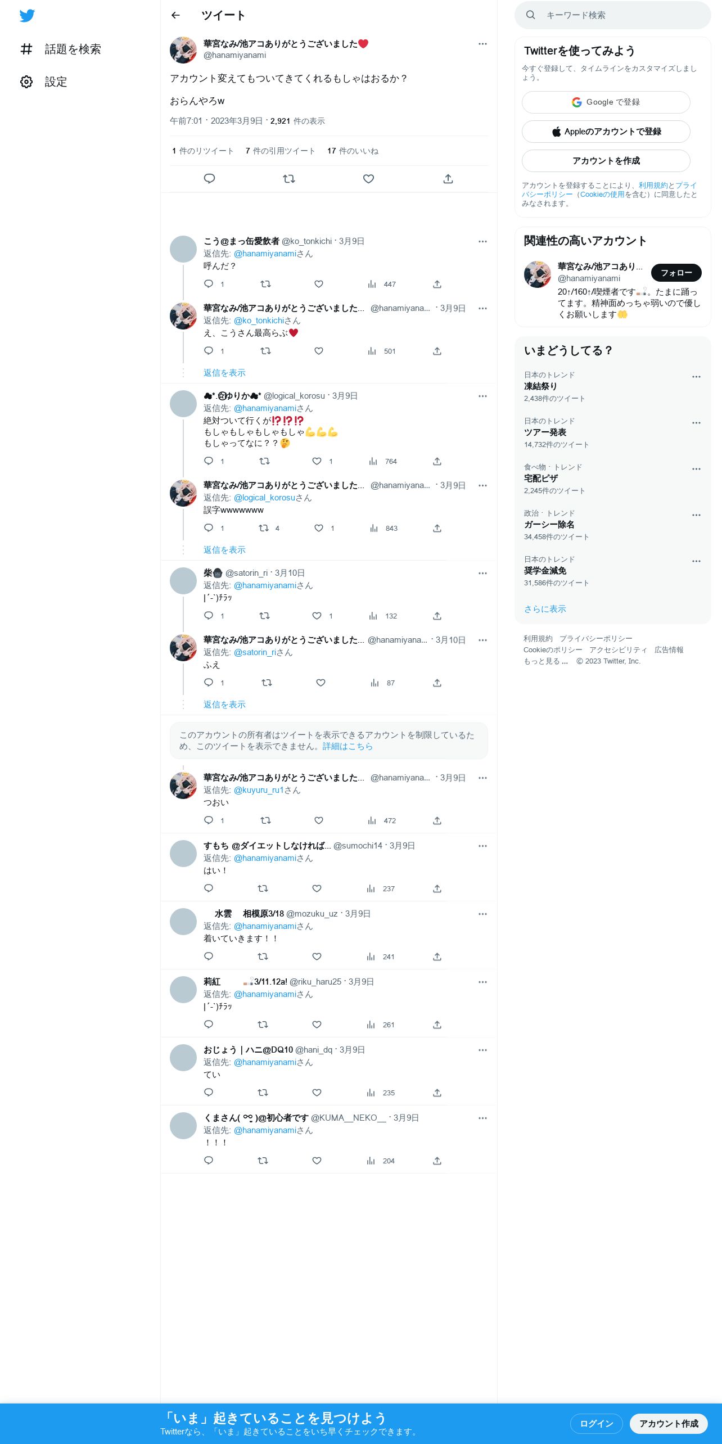Expand first 返信を表示 under ko_tonkichi thread
Image resolution: width=722 pixels, height=1444 pixels.
click(x=224, y=373)
